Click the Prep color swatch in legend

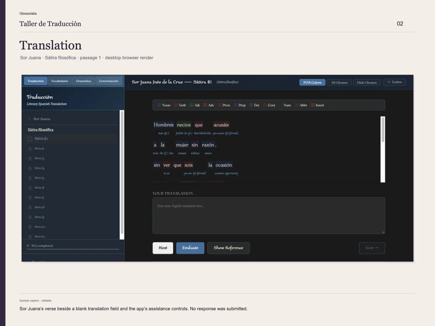[x=235, y=105]
